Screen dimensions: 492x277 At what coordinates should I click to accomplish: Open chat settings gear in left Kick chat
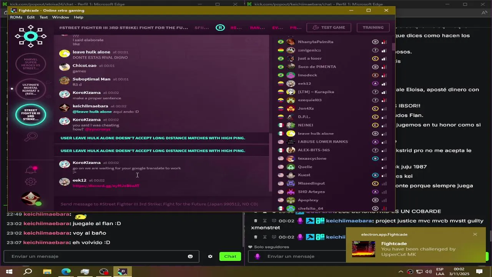(210, 256)
